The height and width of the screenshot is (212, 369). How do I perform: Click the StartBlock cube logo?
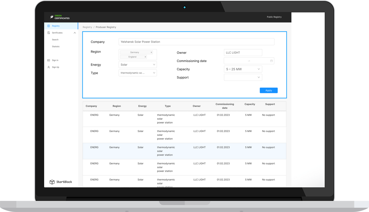[x=52, y=182]
